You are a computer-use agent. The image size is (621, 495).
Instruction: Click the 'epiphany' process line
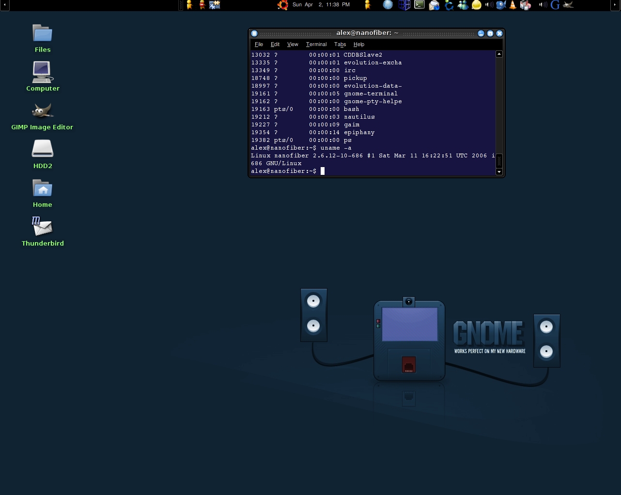pyautogui.click(x=313, y=132)
